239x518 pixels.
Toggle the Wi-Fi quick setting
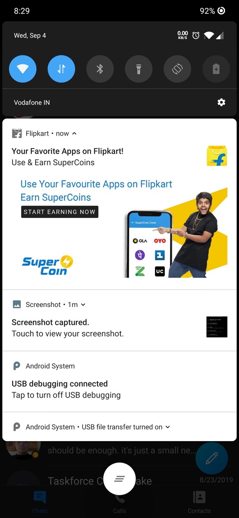22,69
